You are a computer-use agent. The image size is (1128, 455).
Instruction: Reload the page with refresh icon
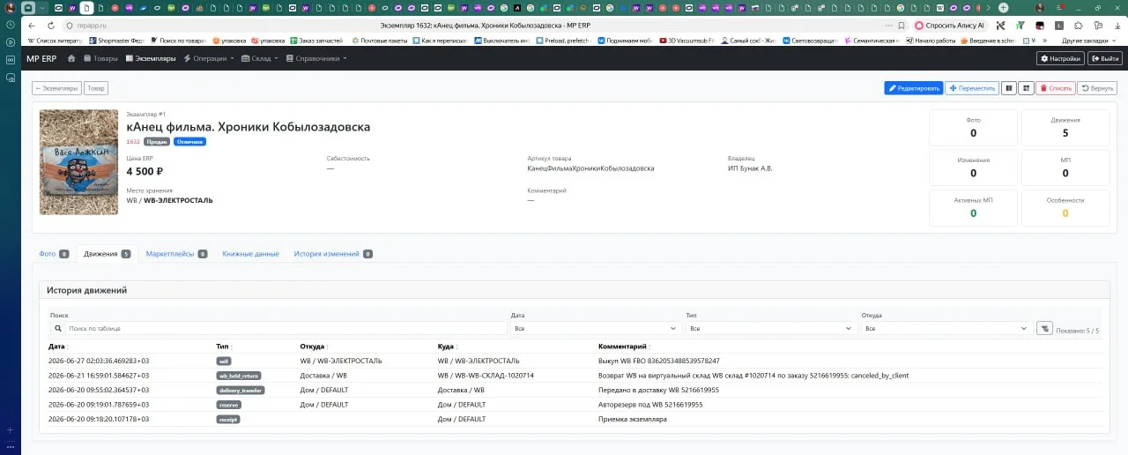point(51,26)
